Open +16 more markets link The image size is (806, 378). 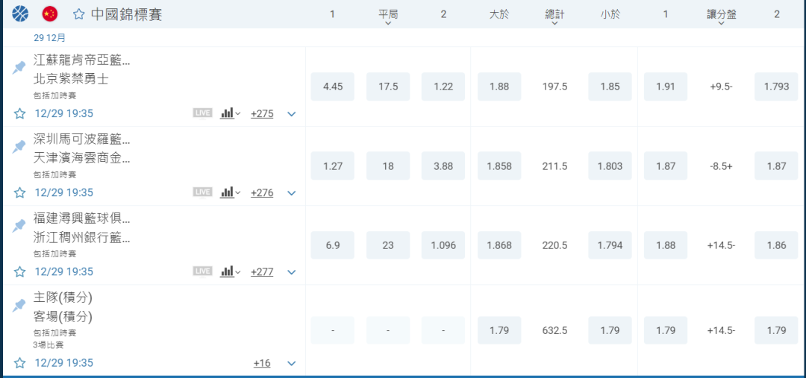(x=262, y=363)
